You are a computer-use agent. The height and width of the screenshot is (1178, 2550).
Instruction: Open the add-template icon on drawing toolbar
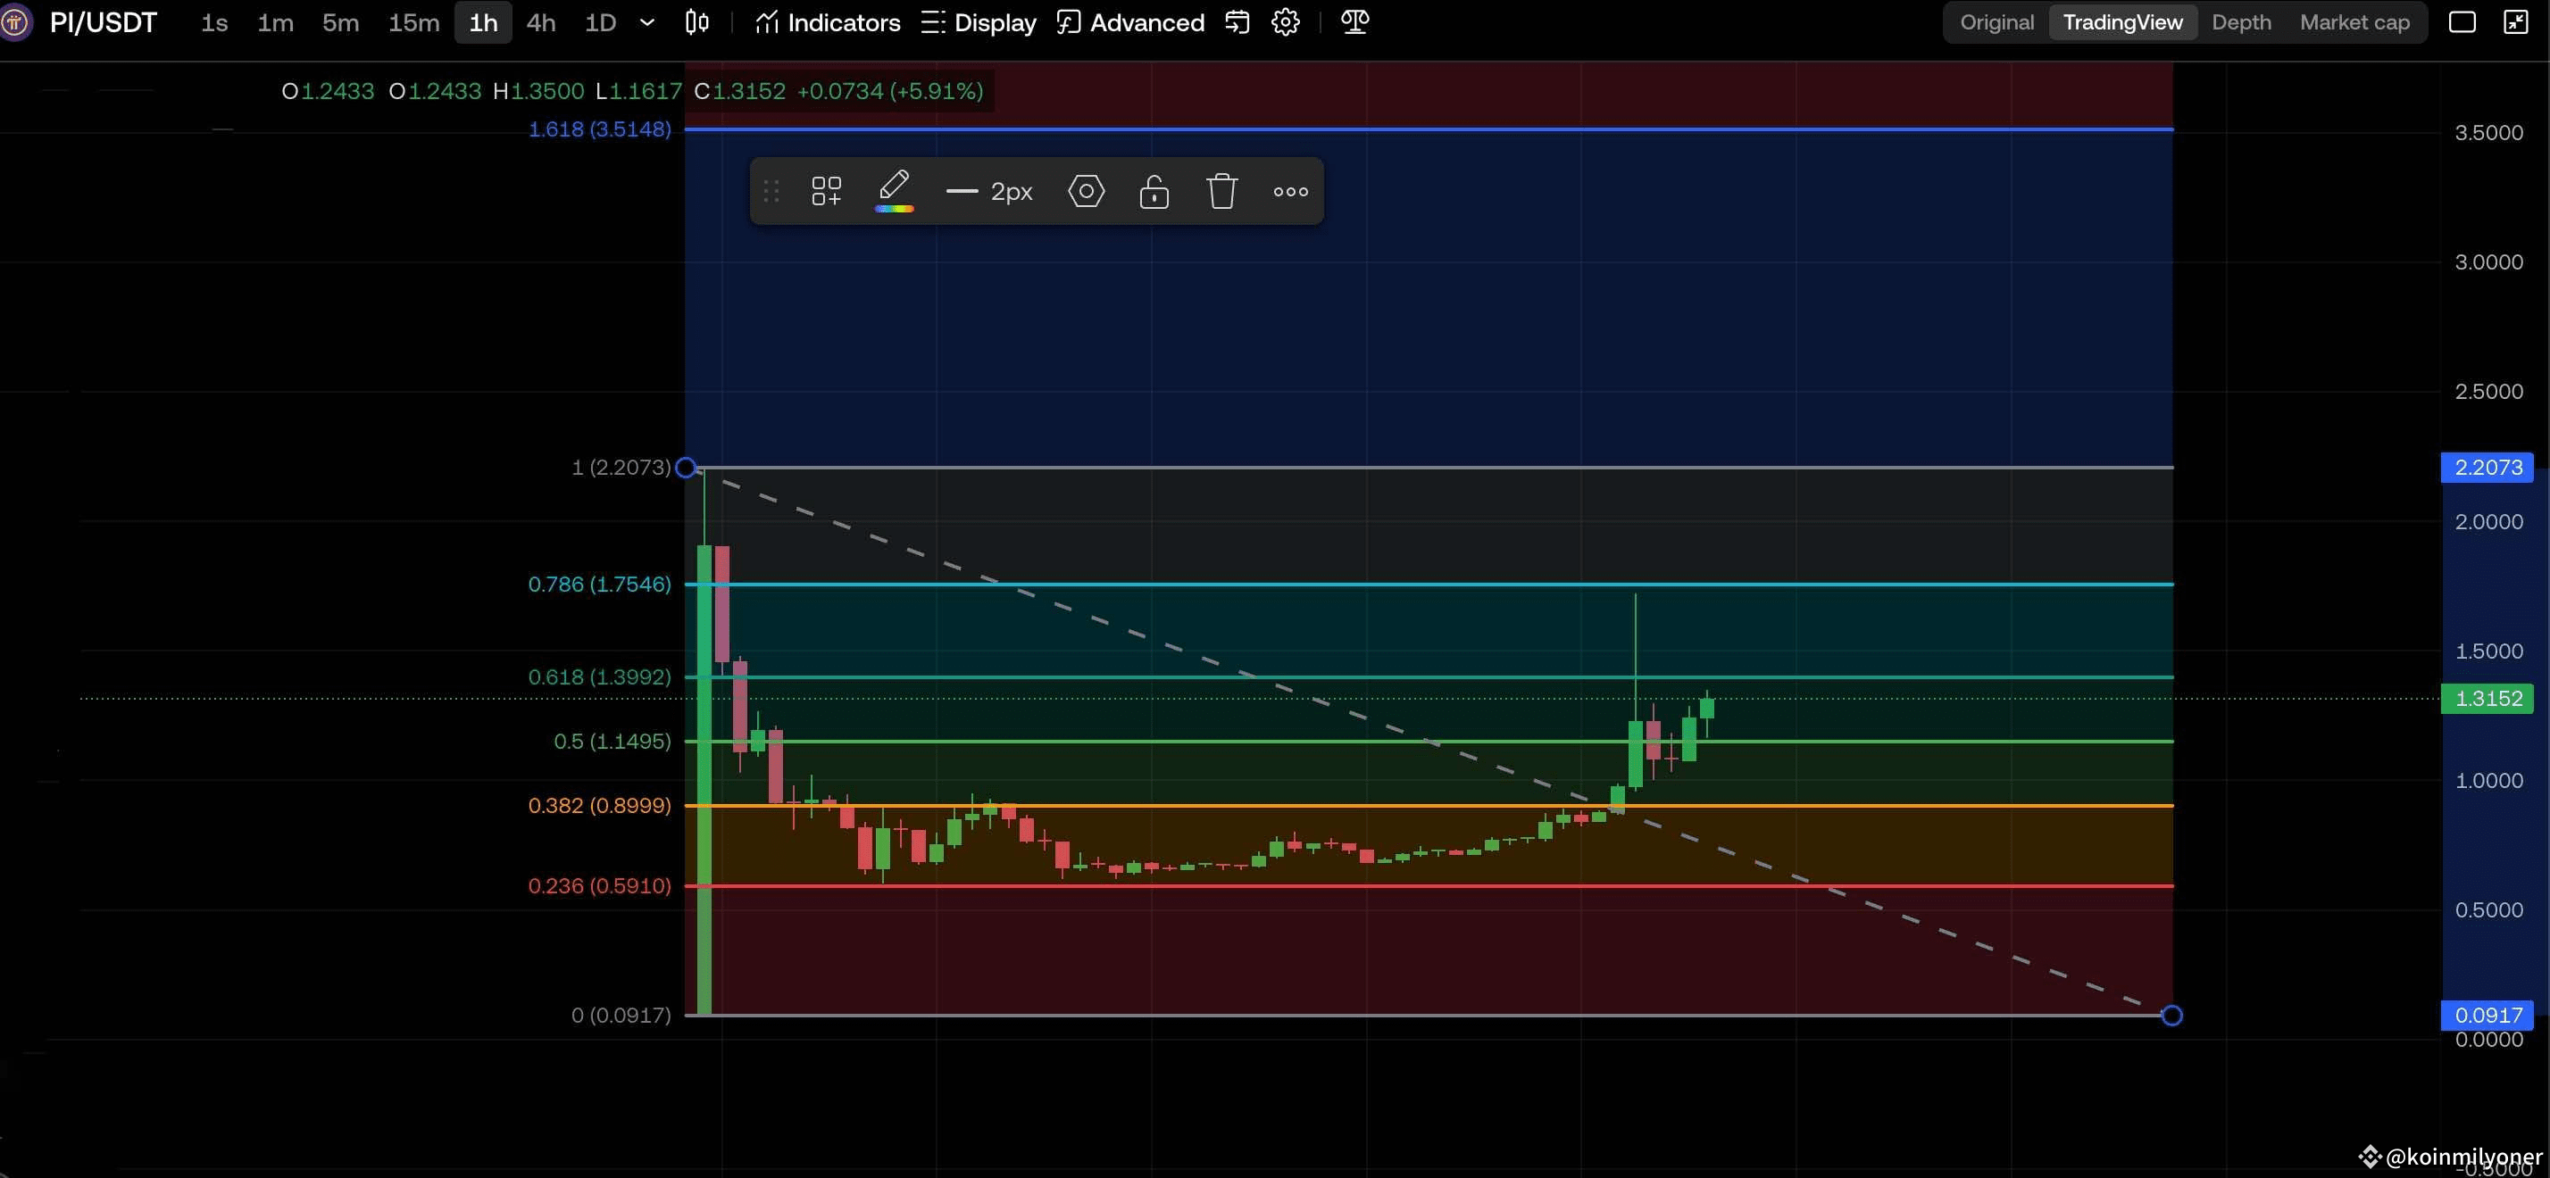[827, 190]
